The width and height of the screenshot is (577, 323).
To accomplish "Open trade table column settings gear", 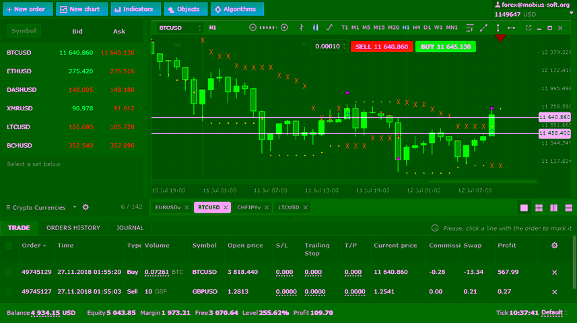I will 554,246.
